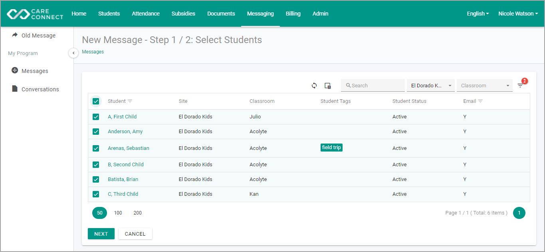The width and height of the screenshot is (545, 252).
Task: Click the Search input field
Action: 373,85
